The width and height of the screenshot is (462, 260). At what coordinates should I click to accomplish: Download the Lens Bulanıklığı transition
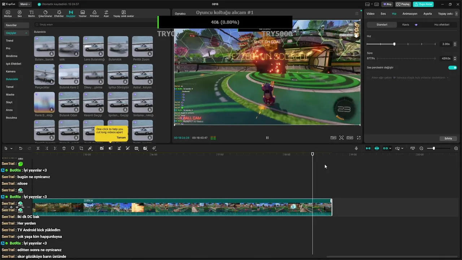tap(101, 54)
